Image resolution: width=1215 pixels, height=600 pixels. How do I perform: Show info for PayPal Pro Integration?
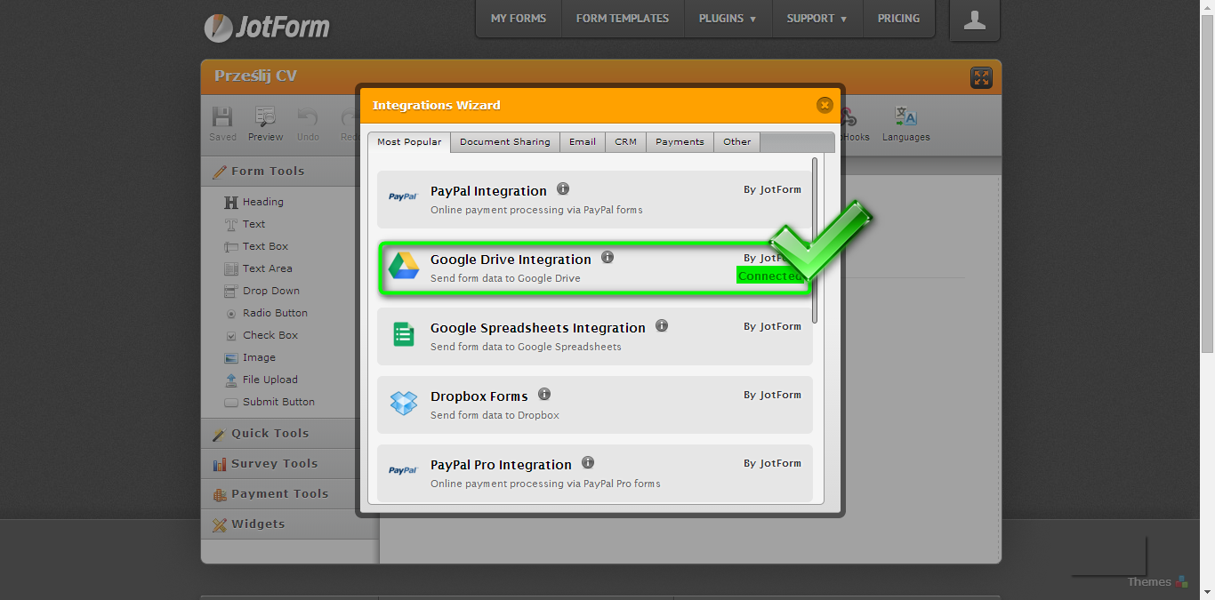588,462
